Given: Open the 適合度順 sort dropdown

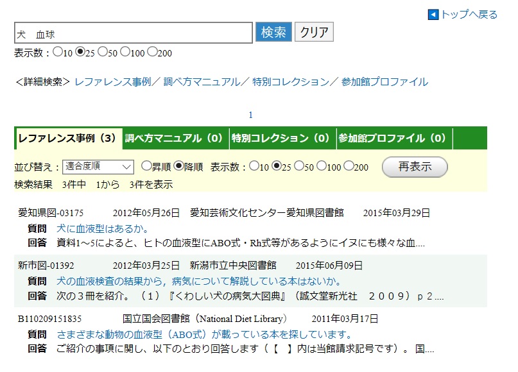Looking at the screenshot, I should tap(98, 167).
